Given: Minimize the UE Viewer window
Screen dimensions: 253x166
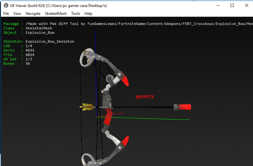Looking at the screenshot, I should [218, 5].
